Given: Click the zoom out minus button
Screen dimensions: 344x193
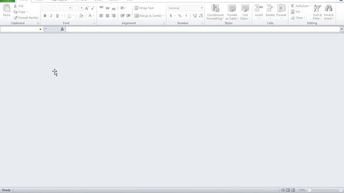Looking at the screenshot, I should 310,190.
